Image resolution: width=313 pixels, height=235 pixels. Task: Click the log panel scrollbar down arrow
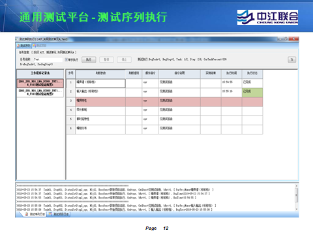(296, 209)
